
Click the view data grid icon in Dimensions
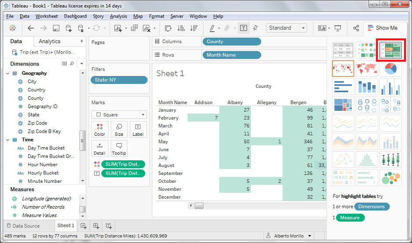[x=64, y=64]
